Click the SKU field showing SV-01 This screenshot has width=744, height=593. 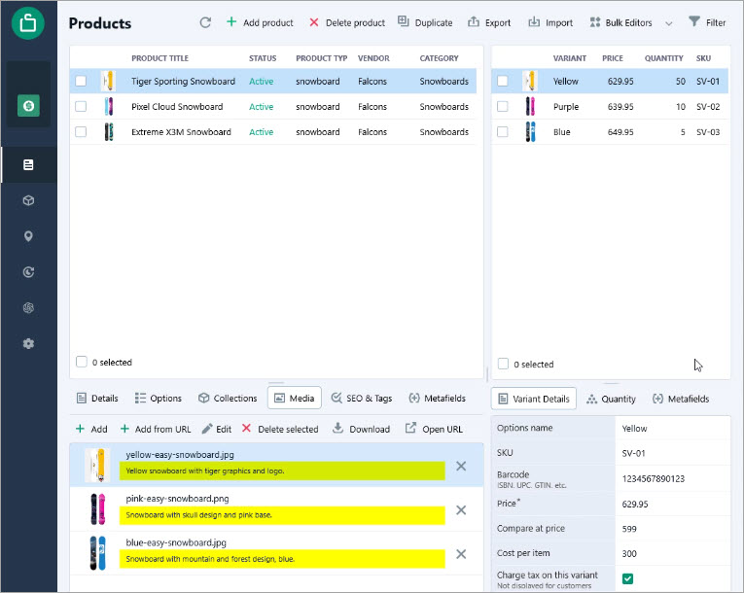[x=672, y=453]
